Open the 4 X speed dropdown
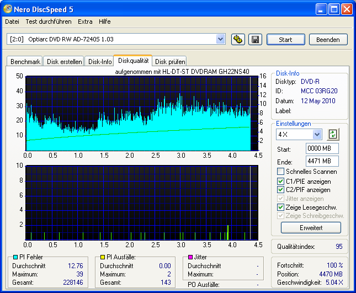Image resolution: width=356 pixels, height=293 pixels. 317,134
